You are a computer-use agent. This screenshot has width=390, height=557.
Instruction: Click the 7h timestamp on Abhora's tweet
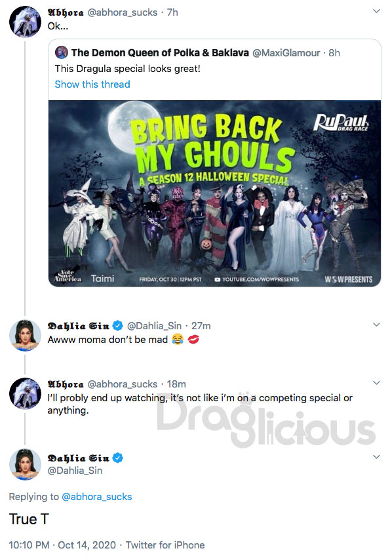[172, 12]
